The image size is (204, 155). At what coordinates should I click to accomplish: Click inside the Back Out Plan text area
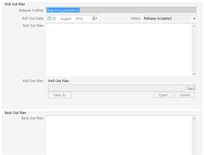(x=119, y=135)
